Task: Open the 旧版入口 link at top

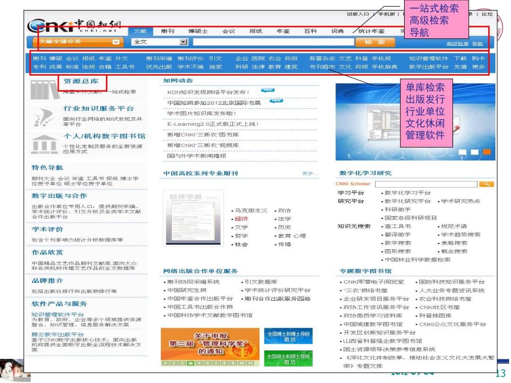Action: pyautogui.click(x=358, y=14)
